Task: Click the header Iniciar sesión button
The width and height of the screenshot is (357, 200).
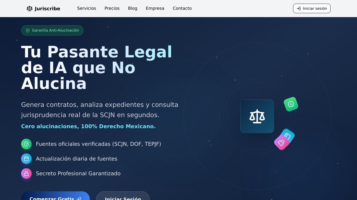Action: tap(312, 8)
